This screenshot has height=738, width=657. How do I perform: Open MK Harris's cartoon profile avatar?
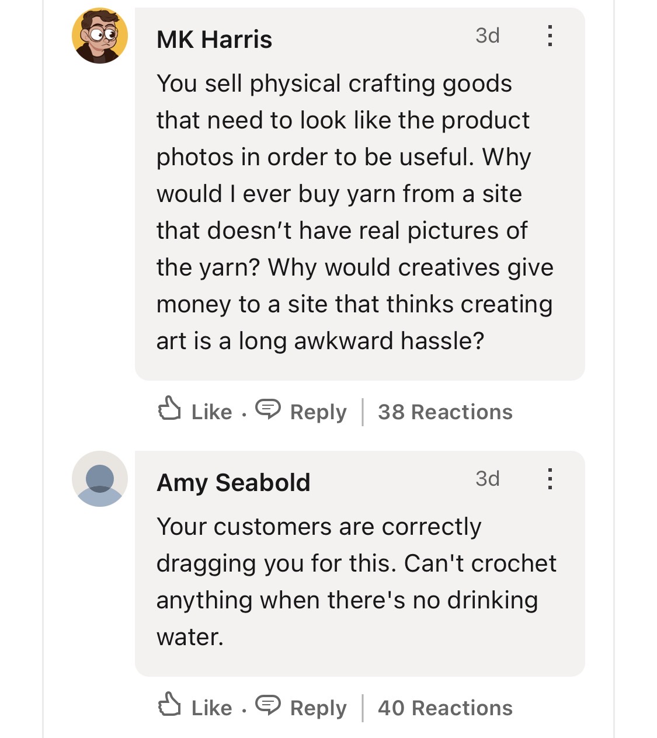[100, 36]
